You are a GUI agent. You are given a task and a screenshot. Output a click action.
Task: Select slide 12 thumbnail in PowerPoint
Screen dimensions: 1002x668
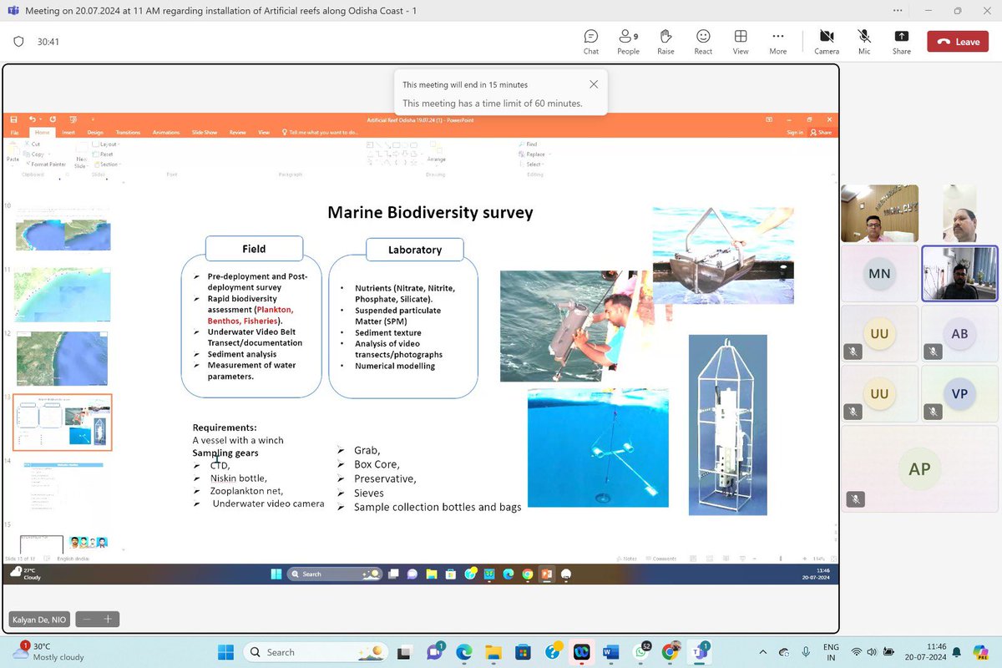(x=63, y=358)
